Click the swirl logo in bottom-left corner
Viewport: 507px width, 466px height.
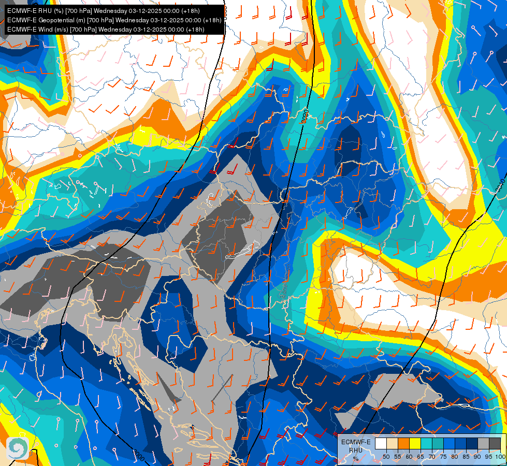coord(18,448)
